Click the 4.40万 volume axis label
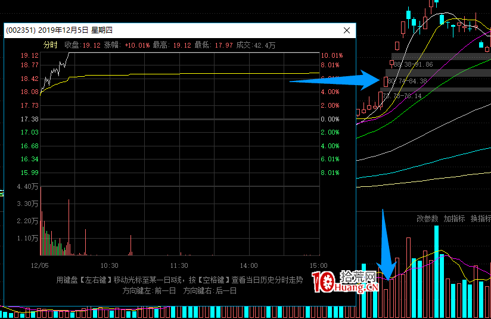The width and height of the screenshot is (491, 319). coord(30,187)
